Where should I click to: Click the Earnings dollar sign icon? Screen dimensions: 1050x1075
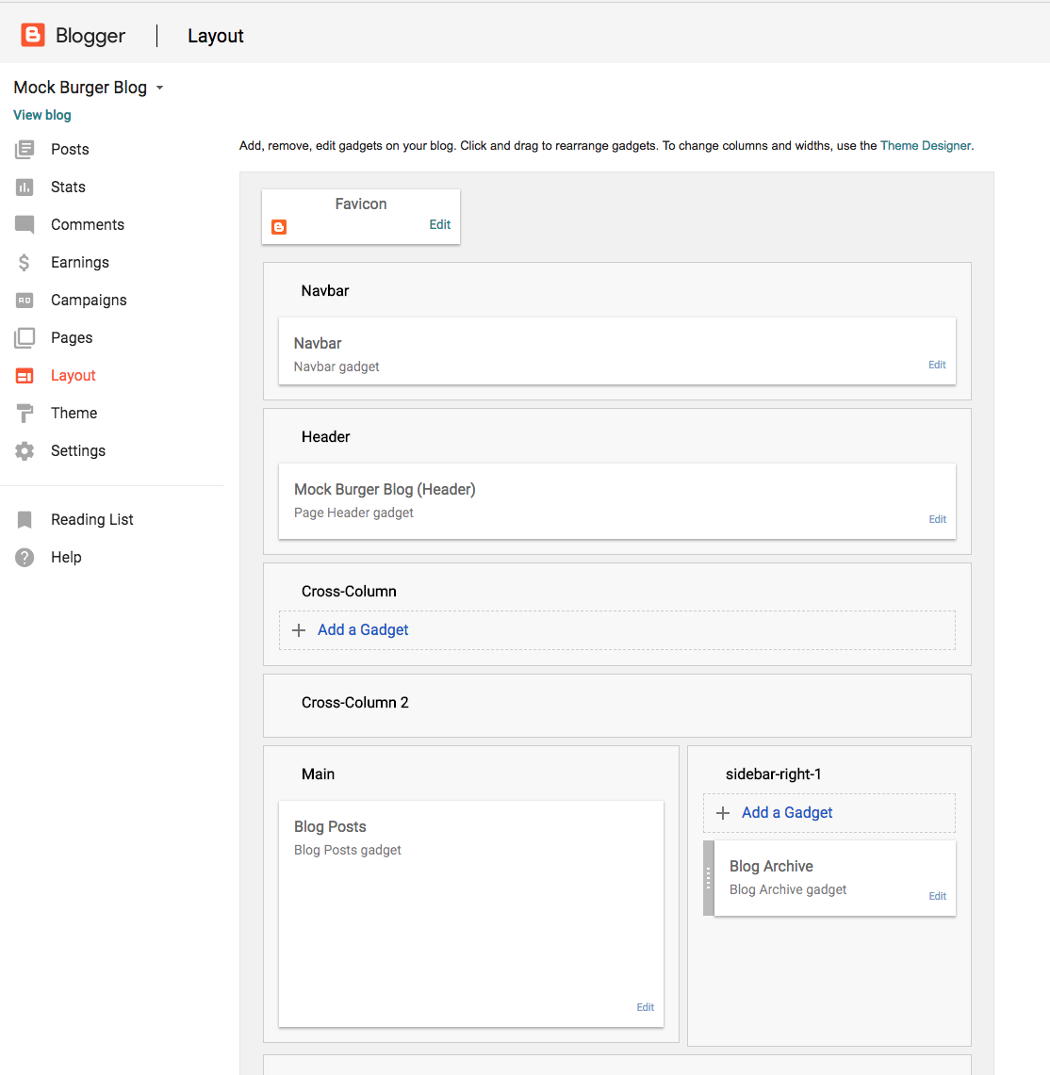[x=25, y=262]
